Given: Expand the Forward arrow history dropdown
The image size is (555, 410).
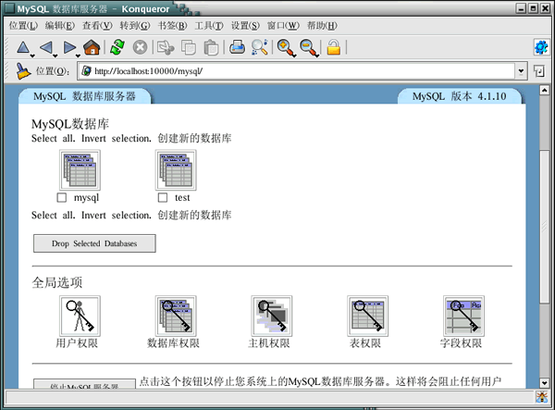Looking at the screenshot, I should [x=79, y=56].
